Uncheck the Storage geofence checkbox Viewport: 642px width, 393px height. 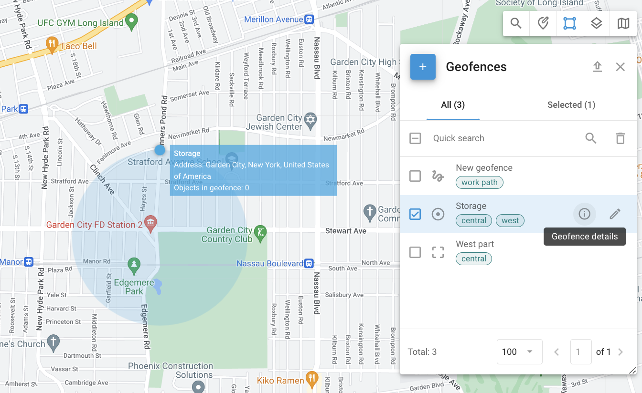(415, 214)
